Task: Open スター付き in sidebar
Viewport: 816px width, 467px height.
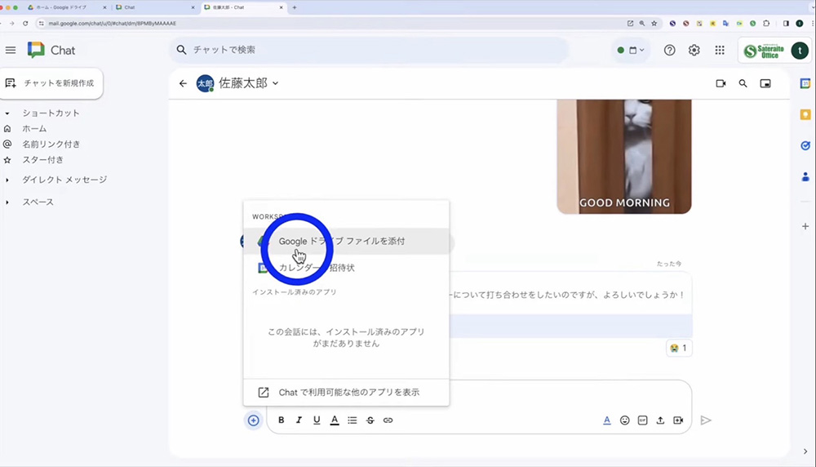Action: click(x=42, y=160)
